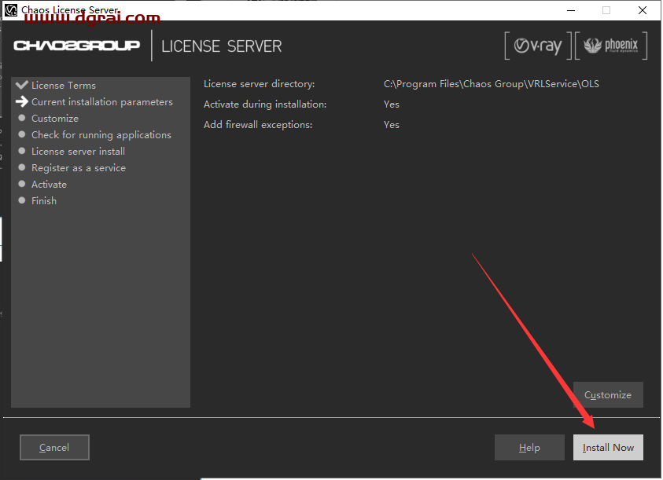Click the Add firewall exceptions Yes value
The height and width of the screenshot is (480, 663).
[392, 125]
